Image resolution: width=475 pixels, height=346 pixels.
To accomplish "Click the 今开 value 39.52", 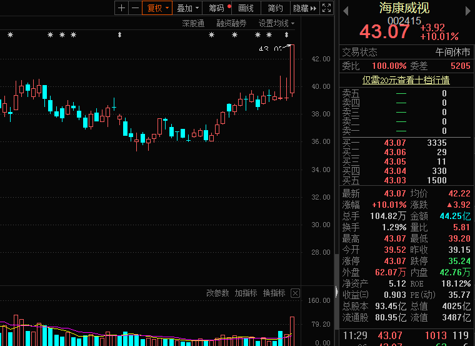I will (x=395, y=250).
